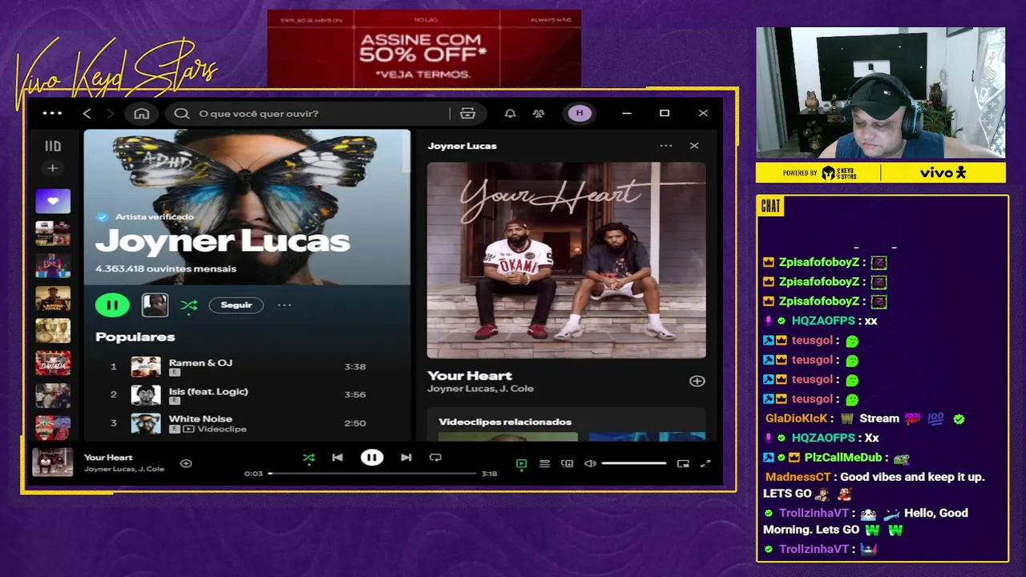The height and width of the screenshot is (577, 1026).
Task: Click the PlzCallMeDub chat username
Action: click(x=843, y=458)
